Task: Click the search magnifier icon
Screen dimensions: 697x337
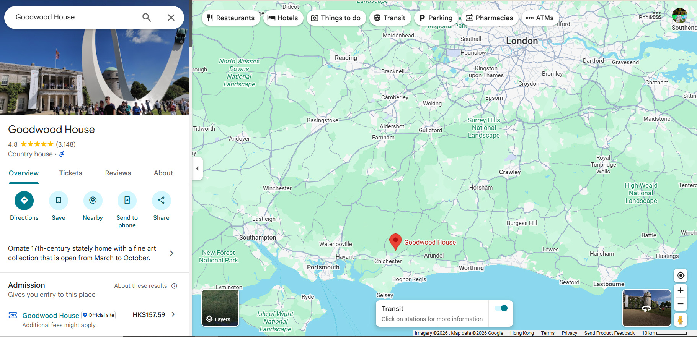Action: [x=147, y=17]
